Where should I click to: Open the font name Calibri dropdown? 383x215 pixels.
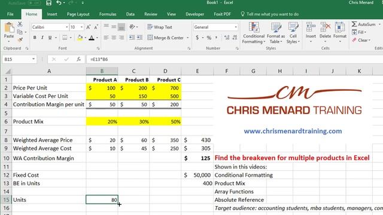pos(66,27)
